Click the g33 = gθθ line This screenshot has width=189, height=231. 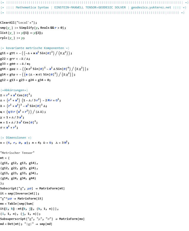coord(15,64)
